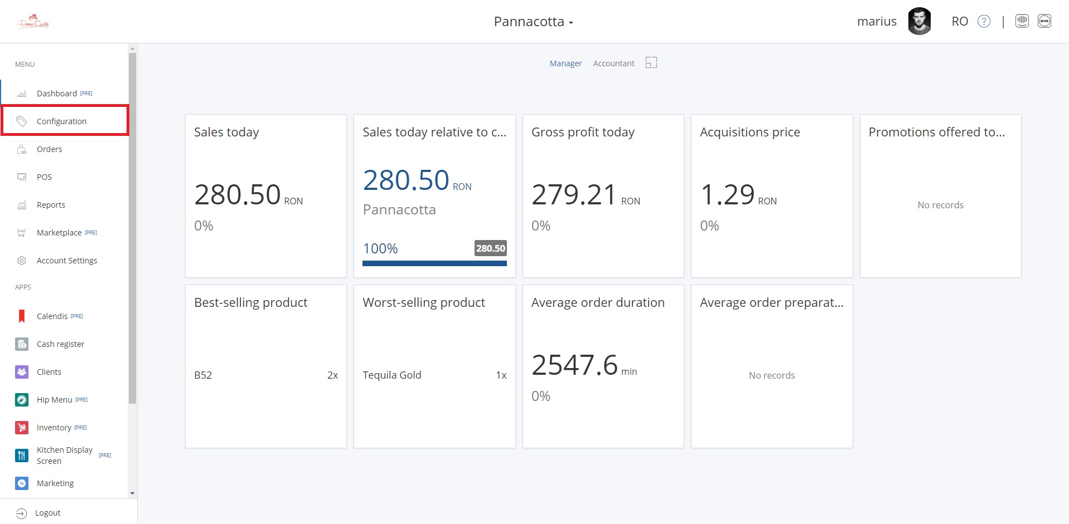The image size is (1069, 524).
Task: Select the Manager dashboard tab
Action: (565, 63)
